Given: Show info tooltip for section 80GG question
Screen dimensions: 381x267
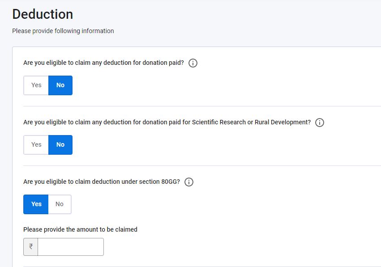Looking at the screenshot, I should [189, 182].
